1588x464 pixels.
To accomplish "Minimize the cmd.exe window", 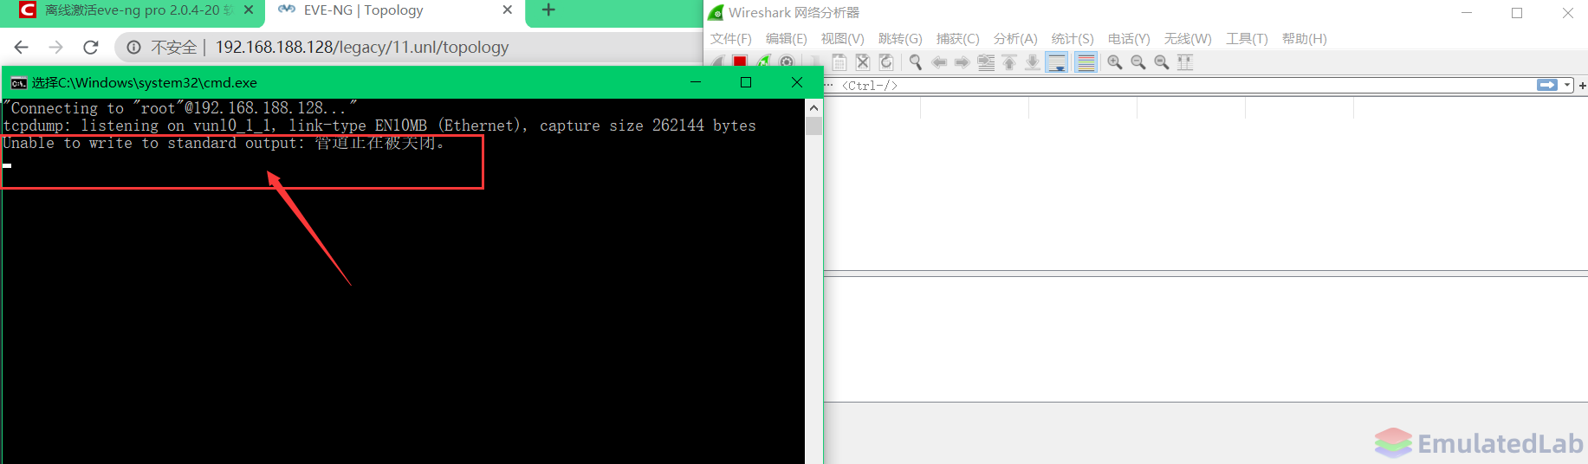I will tap(696, 82).
